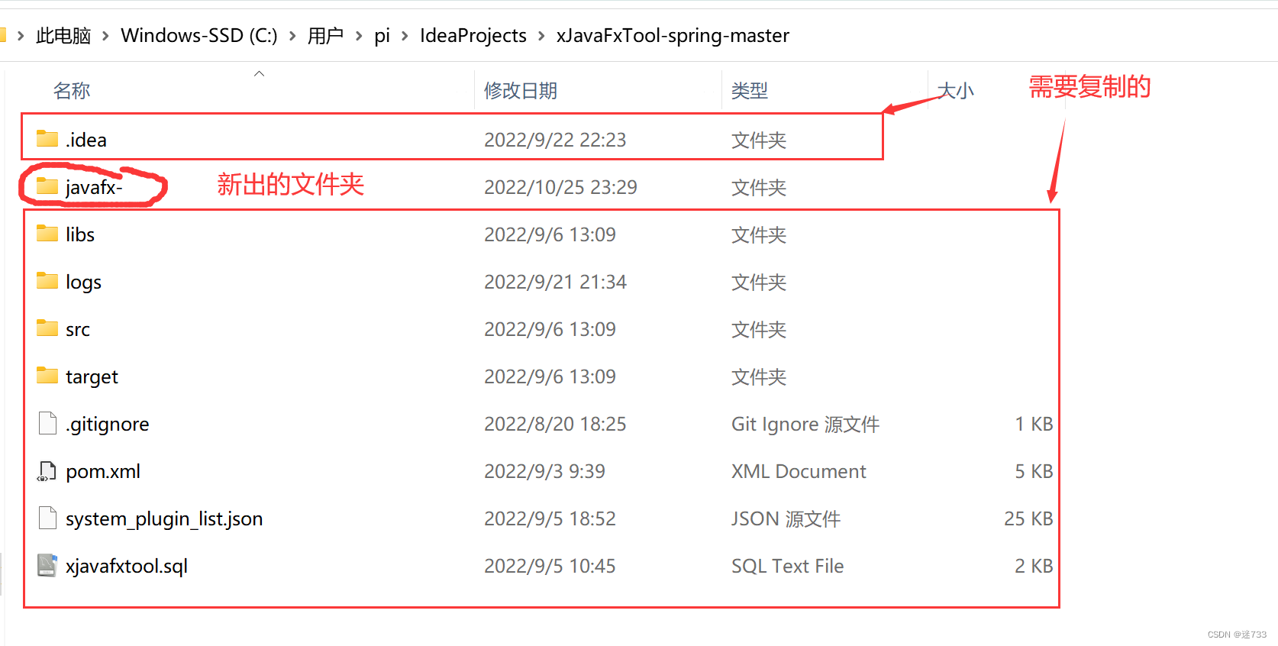The height and width of the screenshot is (646, 1278).
Task: Select the xjavafxtool.sql file name
Action: tap(127, 567)
